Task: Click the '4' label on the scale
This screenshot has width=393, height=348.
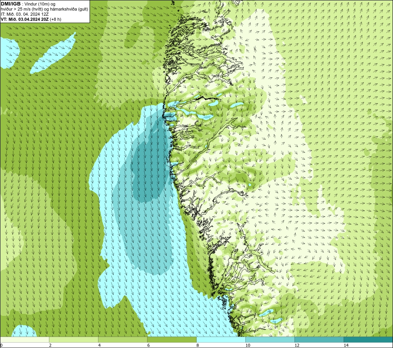Action: [x=99, y=345]
